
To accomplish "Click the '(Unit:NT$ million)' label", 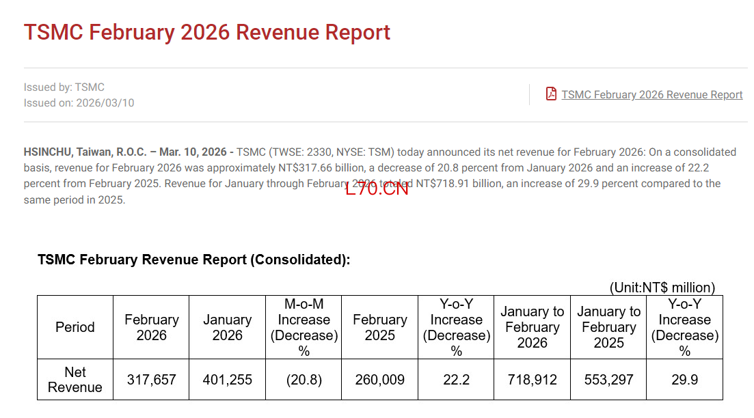I will click(662, 288).
